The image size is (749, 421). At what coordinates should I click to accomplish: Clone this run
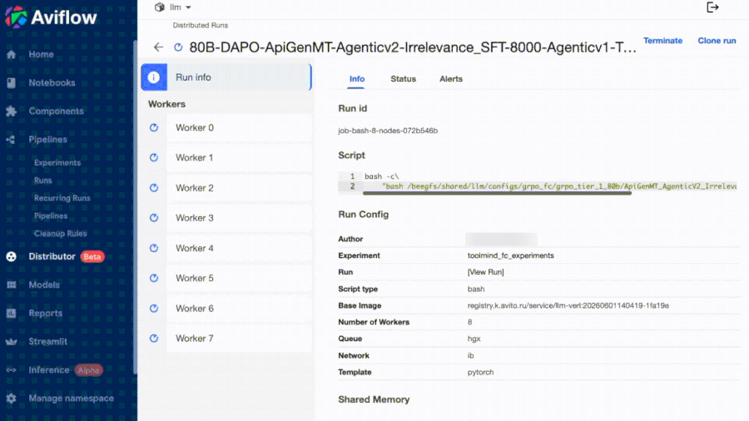pos(717,41)
